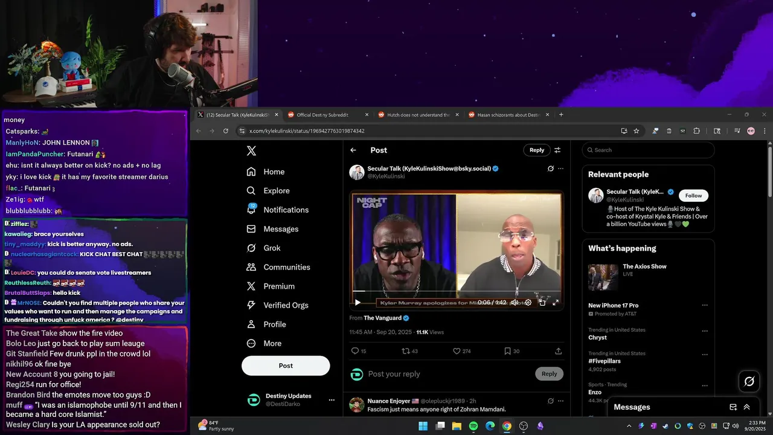This screenshot has height=435, width=773.
Task: Share the post via share icon
Action: tap(558, 351)
